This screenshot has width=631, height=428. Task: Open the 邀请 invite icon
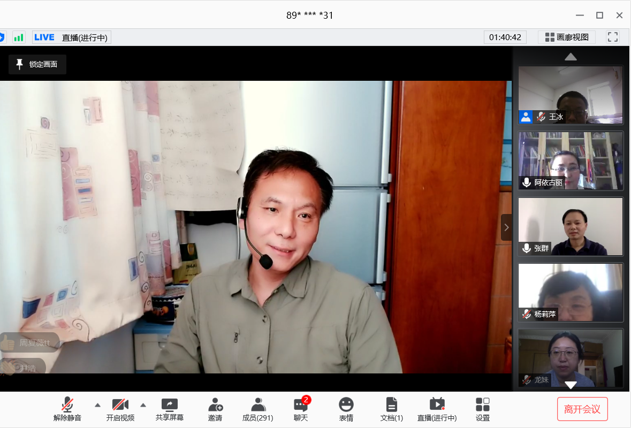tap(215, 409)
